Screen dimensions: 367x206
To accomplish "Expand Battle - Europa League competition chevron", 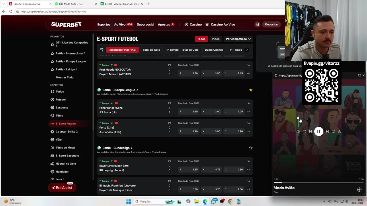I will 137,90.
